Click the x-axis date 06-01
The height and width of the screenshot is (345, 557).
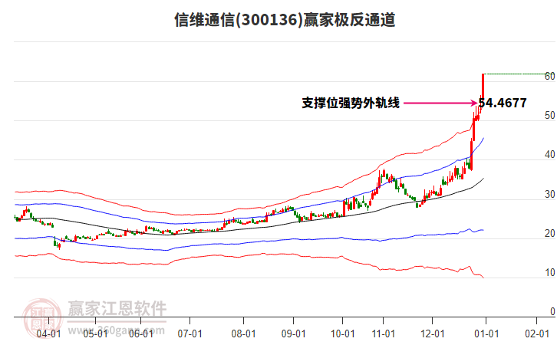point(141,333)
